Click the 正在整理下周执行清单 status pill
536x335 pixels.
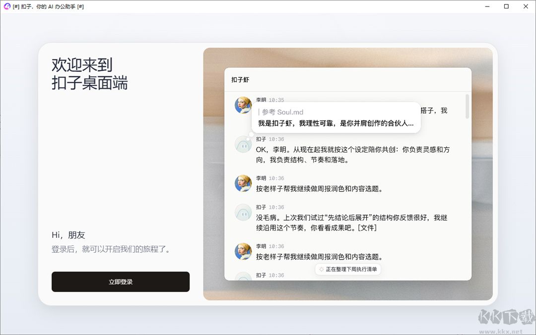coord(347,269)
